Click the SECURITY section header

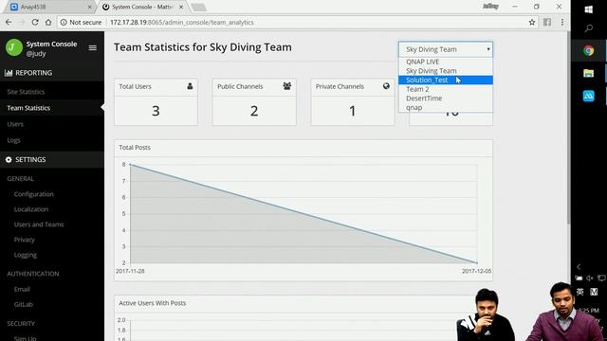[x=21, y=323]
